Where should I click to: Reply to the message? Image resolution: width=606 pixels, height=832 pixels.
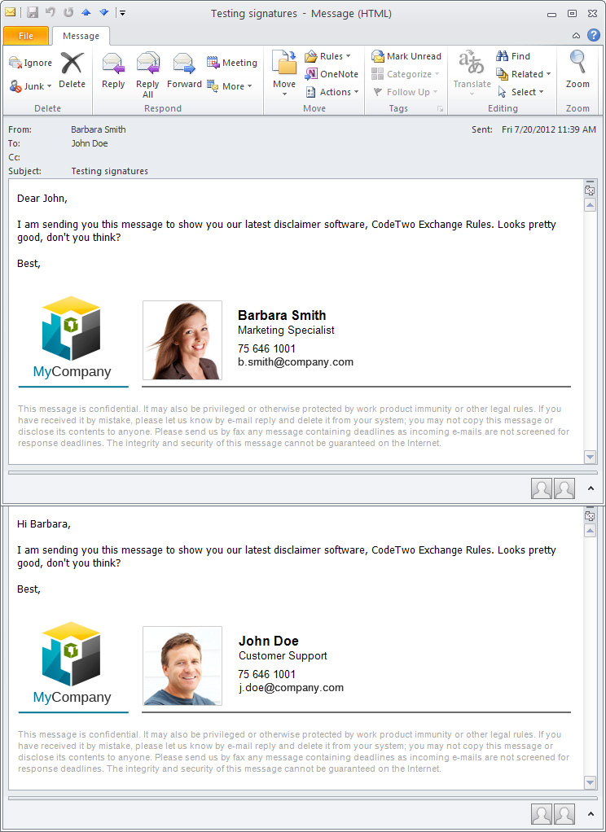coord(113,71)
